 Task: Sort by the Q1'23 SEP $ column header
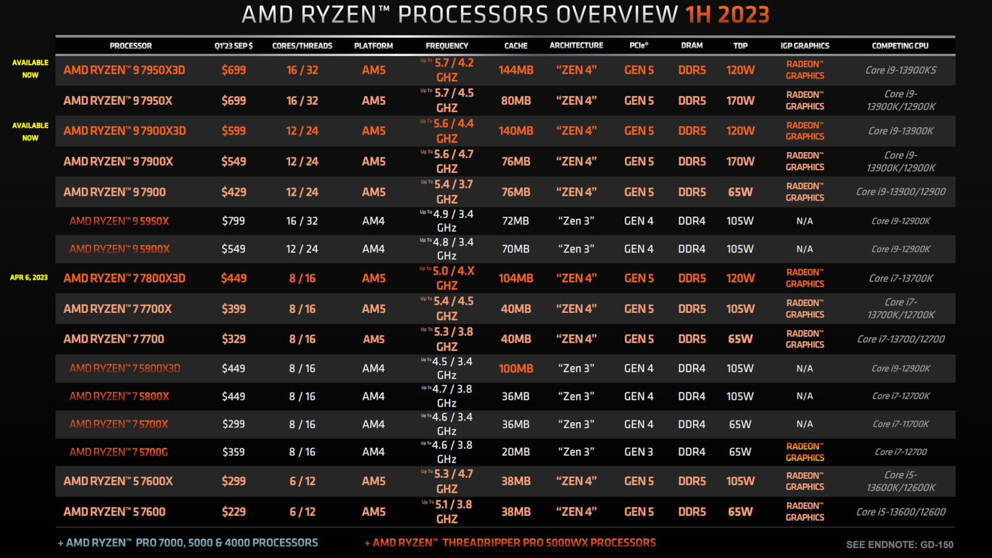pos(234,45)
